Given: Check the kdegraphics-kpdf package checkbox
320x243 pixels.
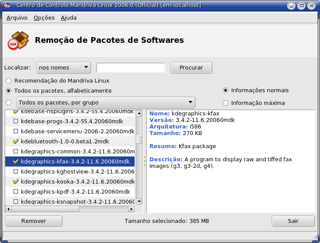Looking at the screenshot, I should 16,191.
